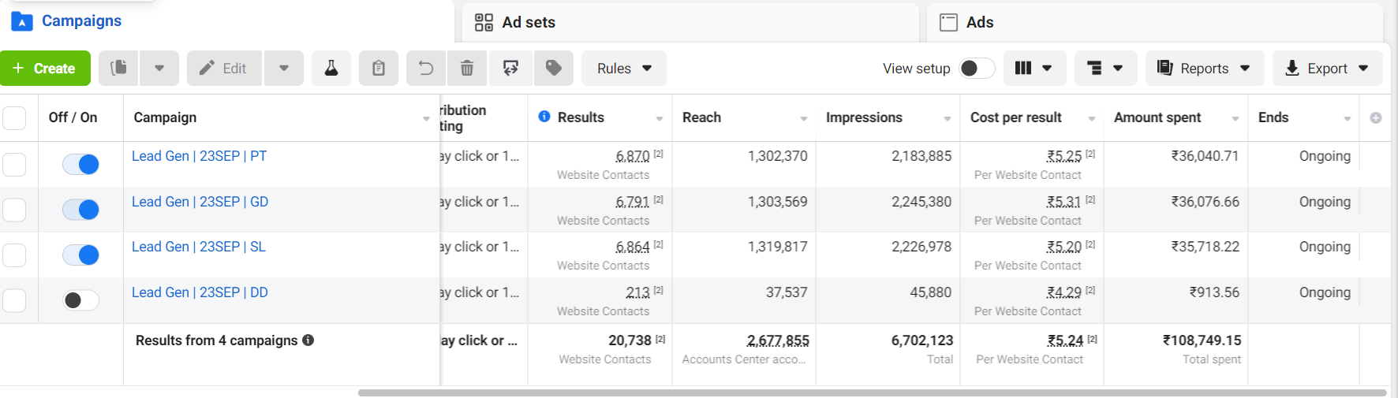
Task: Expand the Reports dropdown menu
Action: [1204, 69]
